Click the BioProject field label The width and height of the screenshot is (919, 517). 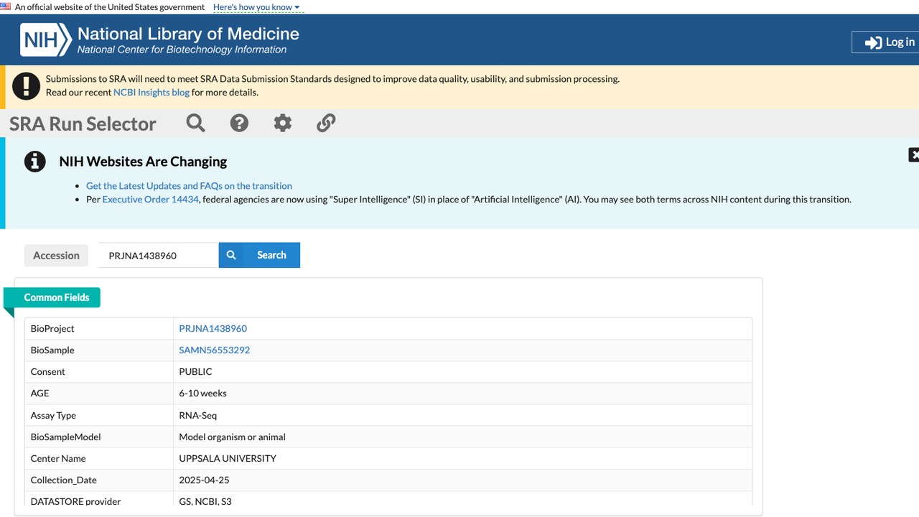point(52,328)
